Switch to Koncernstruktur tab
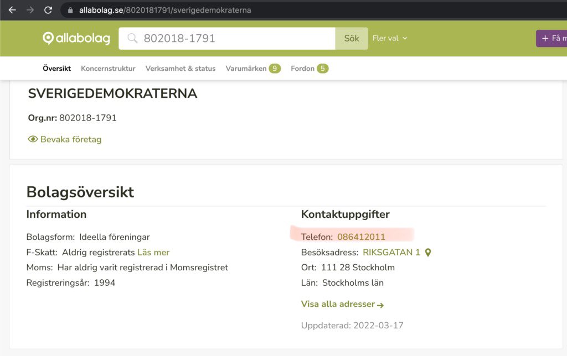 (x=108, y=68)
